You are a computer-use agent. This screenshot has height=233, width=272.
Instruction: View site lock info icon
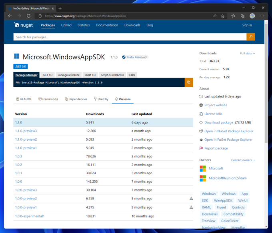[x=40, y=16]
